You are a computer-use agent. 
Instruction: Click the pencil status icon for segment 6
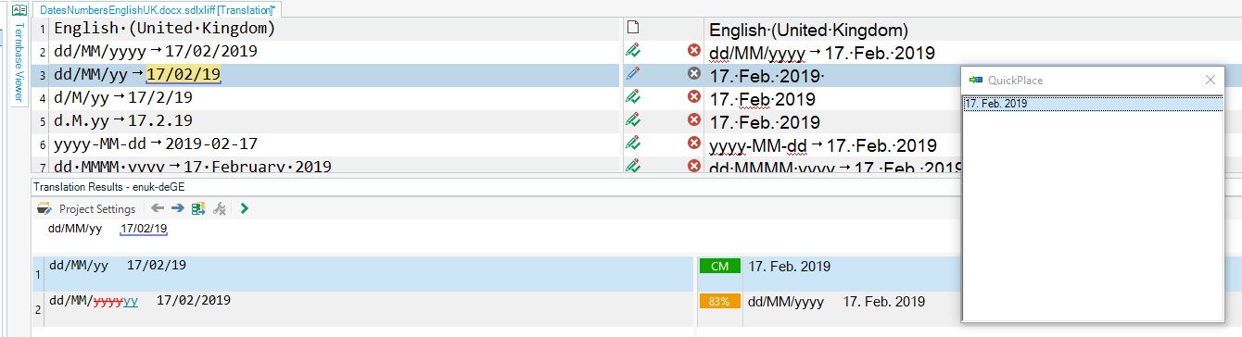point(633,144)
